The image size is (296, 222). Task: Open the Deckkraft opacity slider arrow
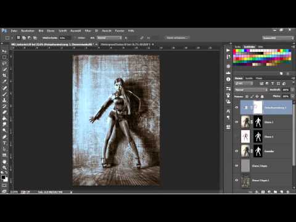point(292,90)
